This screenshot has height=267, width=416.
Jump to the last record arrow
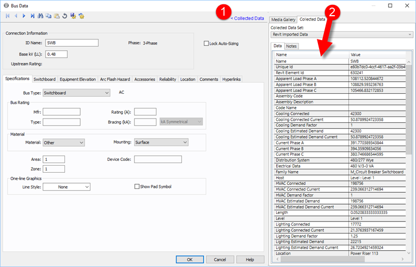point(32,16)
